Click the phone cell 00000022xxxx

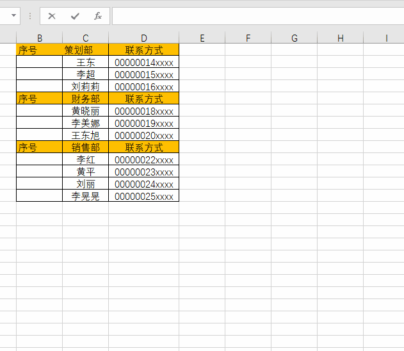pyautogui.click(x=144, y=159)
